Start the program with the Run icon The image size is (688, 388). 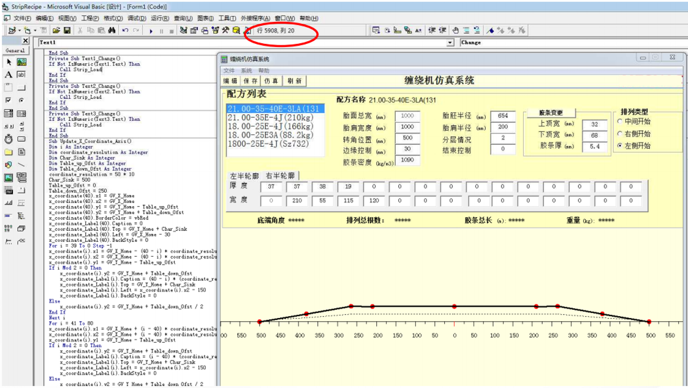(151, 31)
